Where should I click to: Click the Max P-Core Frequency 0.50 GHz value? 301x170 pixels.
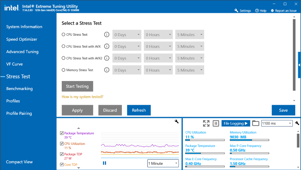[238, 150]
